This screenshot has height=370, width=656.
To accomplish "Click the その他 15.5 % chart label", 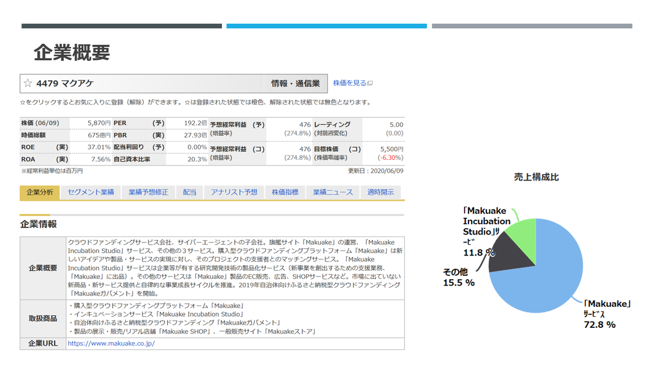I will pyautogui.click(x=458, y=278).
